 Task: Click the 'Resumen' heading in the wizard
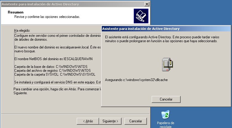tap(16, 12)
